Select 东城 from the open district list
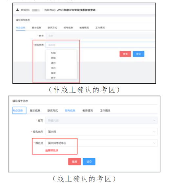 (x=53, y=53)
